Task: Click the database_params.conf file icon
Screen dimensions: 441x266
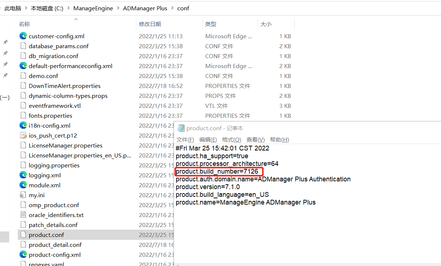Action: tap(23, 46)
